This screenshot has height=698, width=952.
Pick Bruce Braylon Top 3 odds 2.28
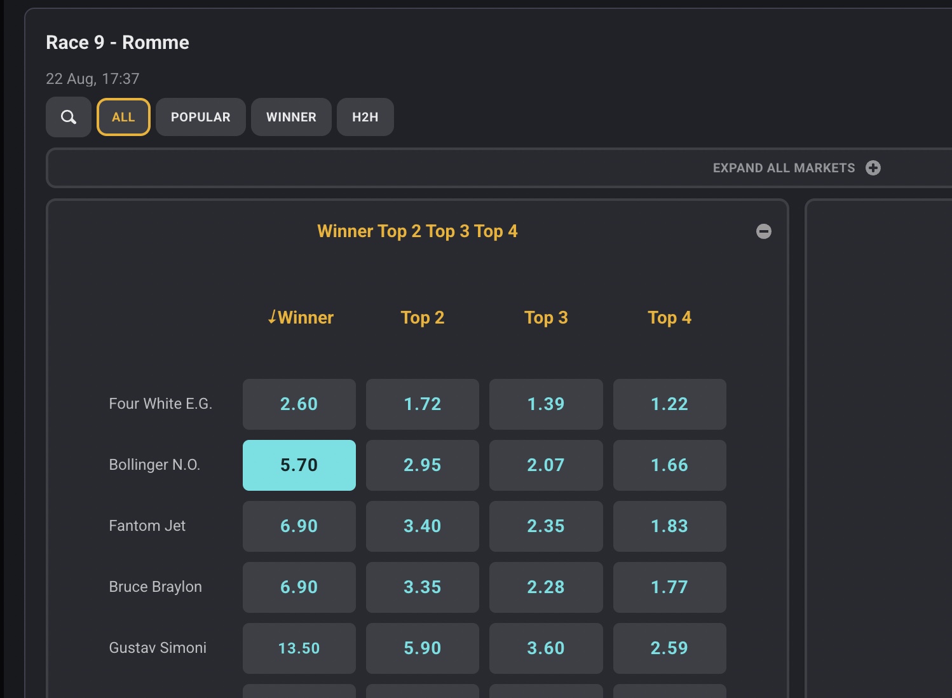click(546, 587)
